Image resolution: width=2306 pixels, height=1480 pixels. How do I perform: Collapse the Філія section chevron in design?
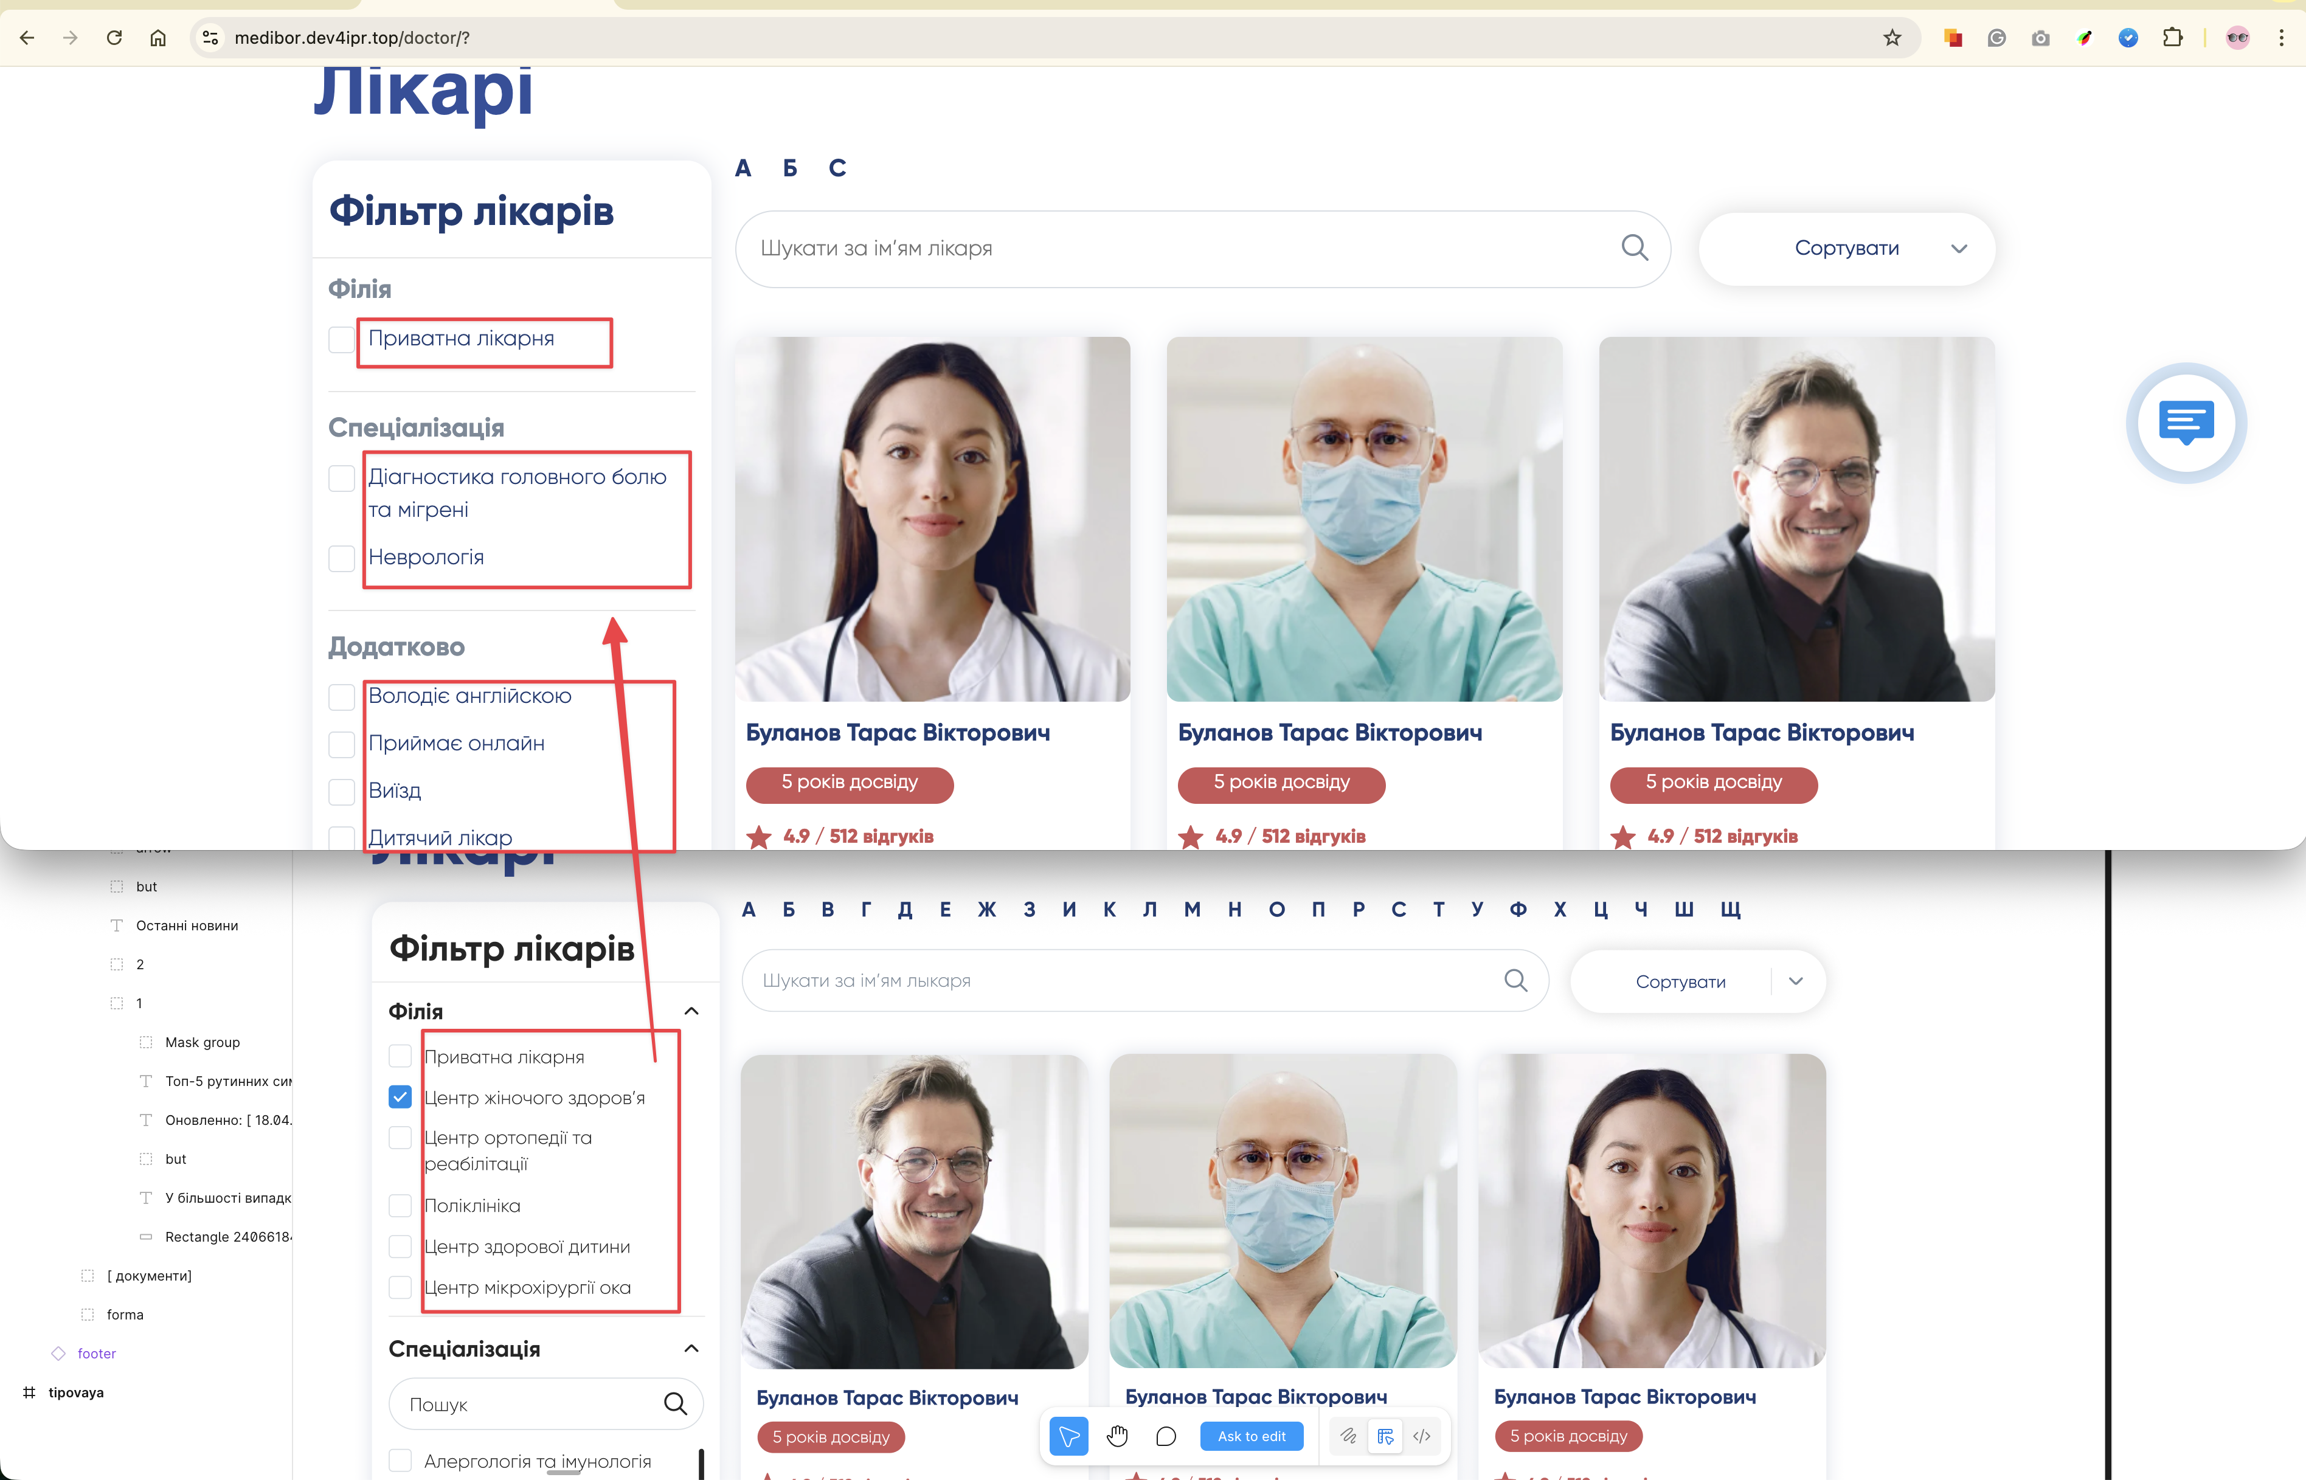click(691, 1011)
